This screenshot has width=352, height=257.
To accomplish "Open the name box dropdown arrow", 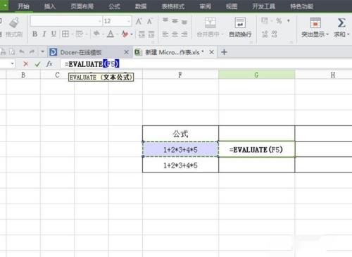I will tap(12, 63).
